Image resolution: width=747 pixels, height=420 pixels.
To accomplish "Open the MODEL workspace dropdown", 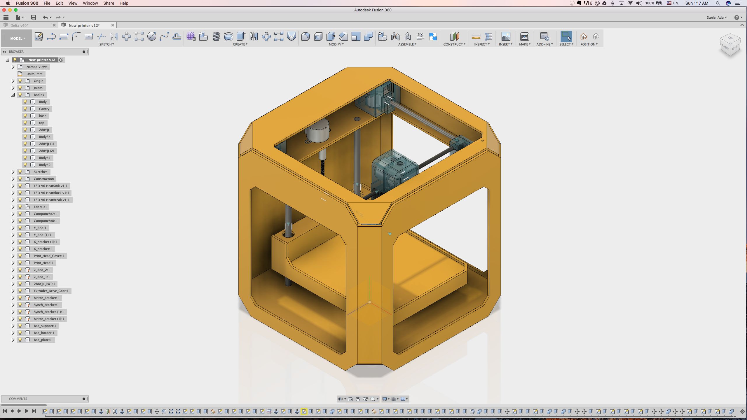I will click(18, 38).
